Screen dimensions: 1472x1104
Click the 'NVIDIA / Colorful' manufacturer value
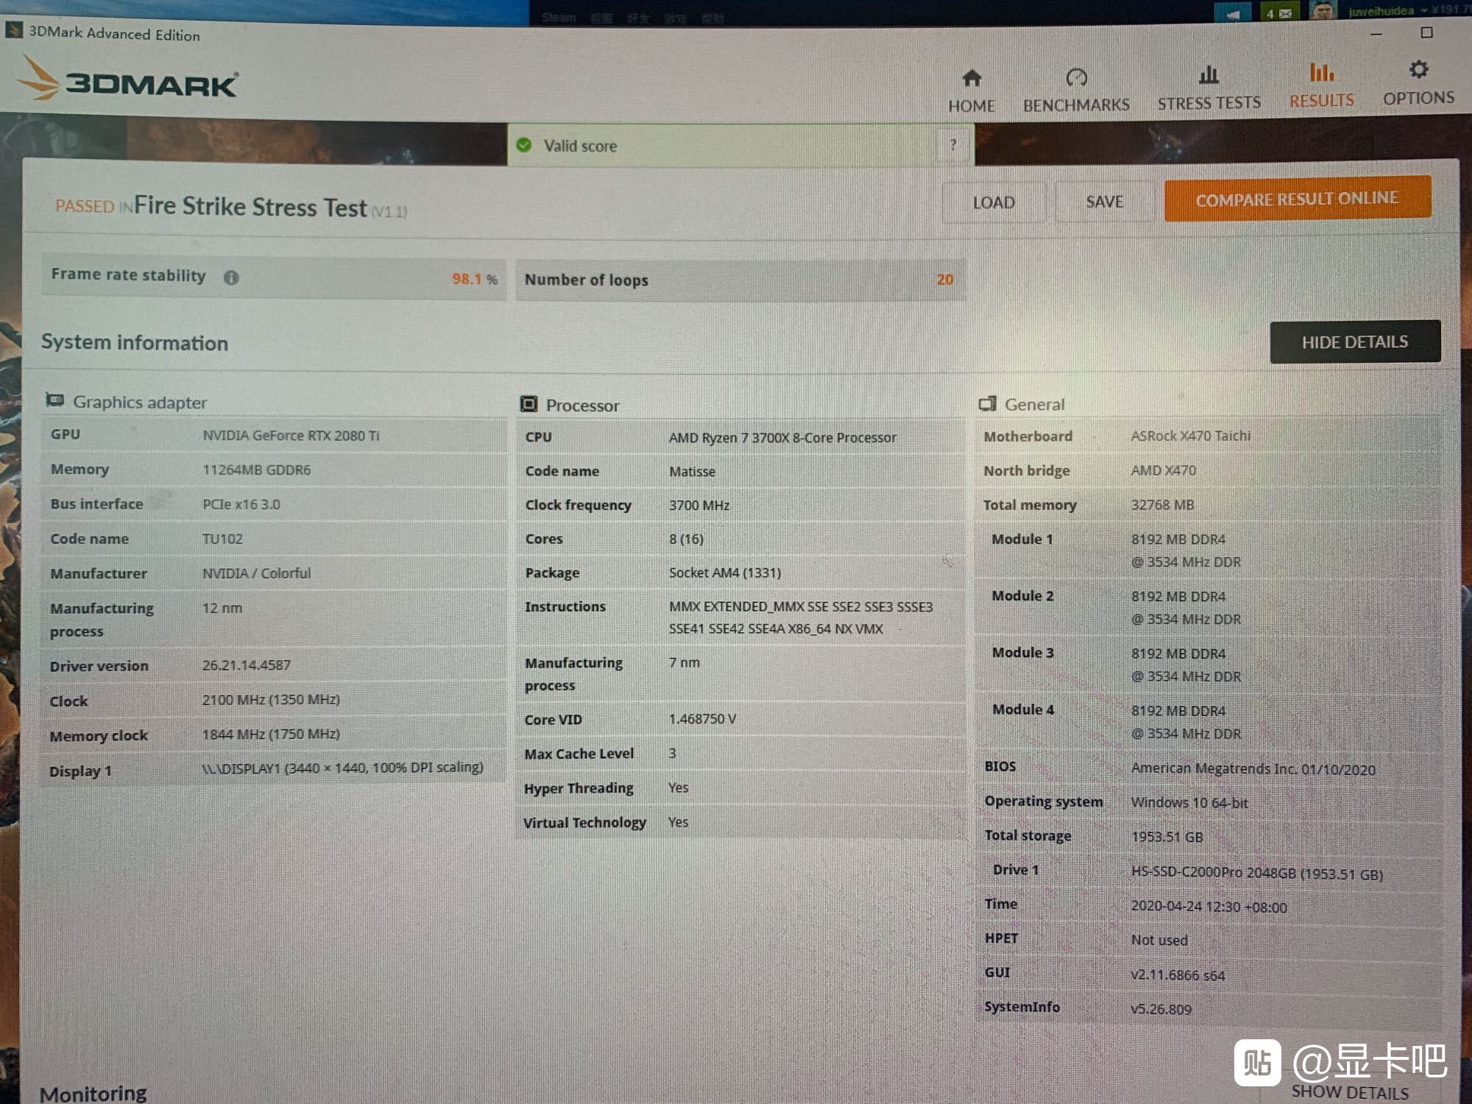[x=256, y=573]
